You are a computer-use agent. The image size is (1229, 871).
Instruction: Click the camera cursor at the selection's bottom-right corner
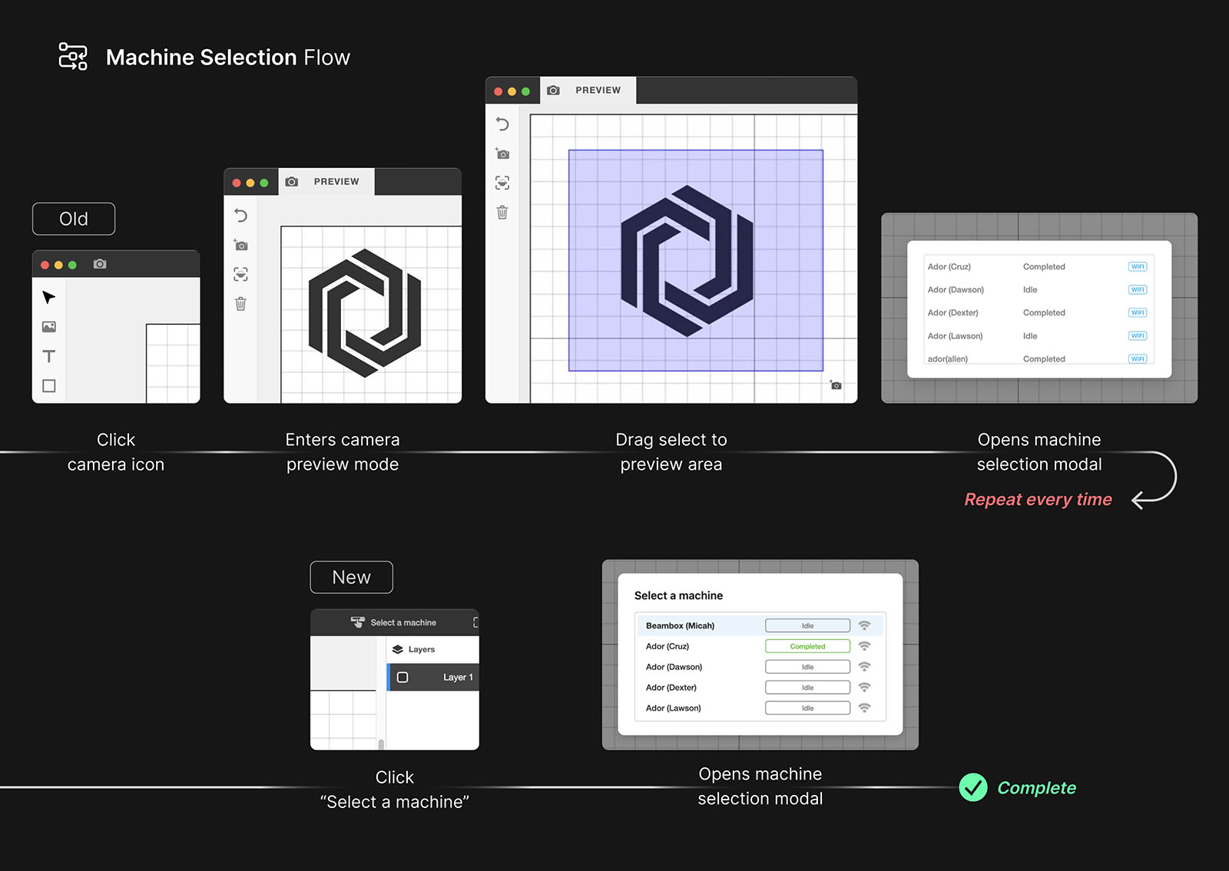836,384
